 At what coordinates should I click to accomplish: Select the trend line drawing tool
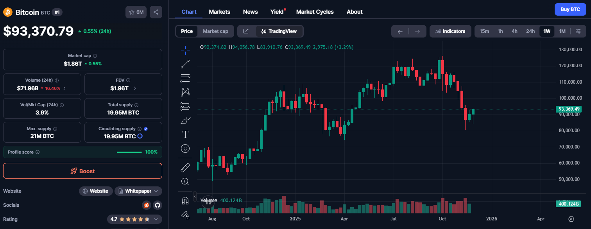[x=185, y=64]
